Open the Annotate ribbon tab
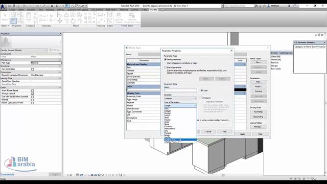 (x=31, y=10)
